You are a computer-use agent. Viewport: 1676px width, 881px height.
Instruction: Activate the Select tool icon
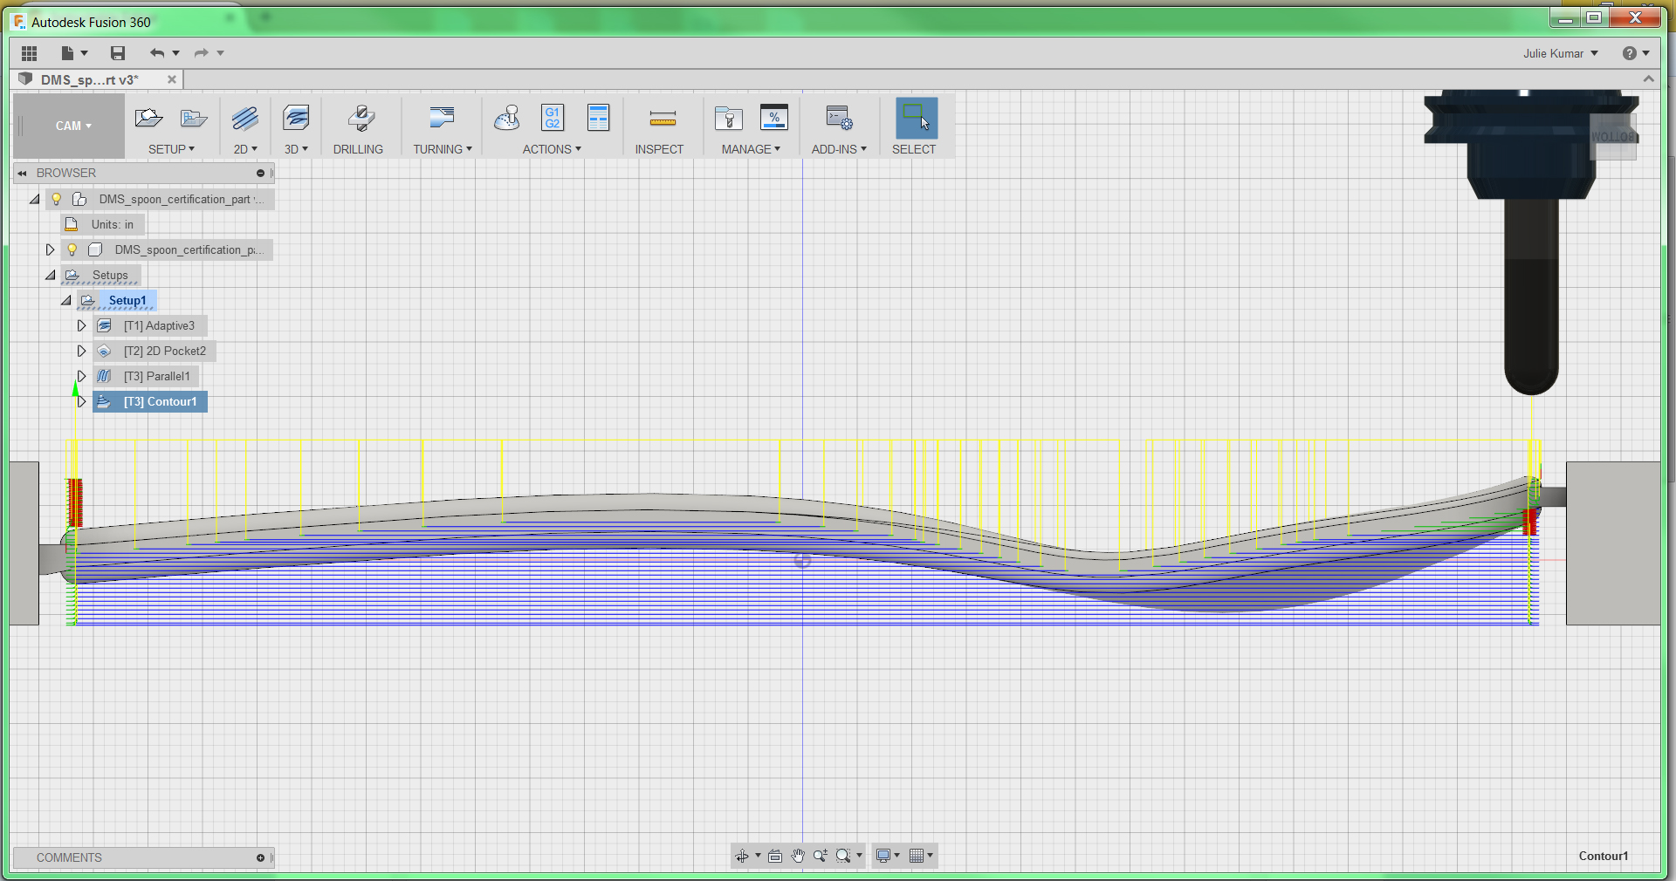(917, 118)
